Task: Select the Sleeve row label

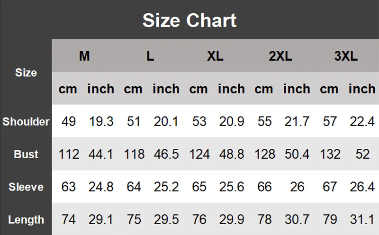Action: tap(26, 187)
